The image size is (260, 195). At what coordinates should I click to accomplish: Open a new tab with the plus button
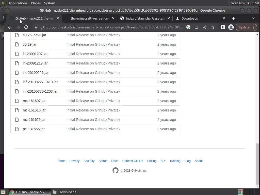234,18
